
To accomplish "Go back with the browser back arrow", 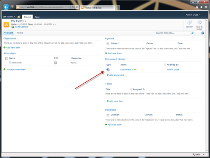I will coord(6,7).
